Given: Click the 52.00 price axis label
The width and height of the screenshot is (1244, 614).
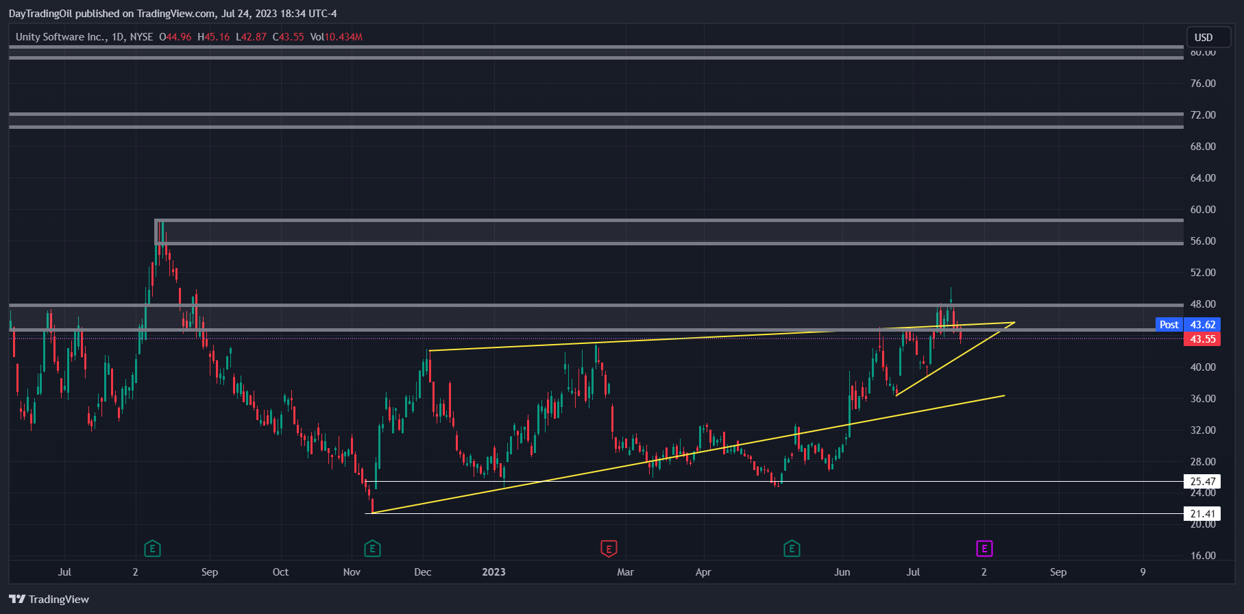Looking at the screenshot, I should click(1203, 273).
